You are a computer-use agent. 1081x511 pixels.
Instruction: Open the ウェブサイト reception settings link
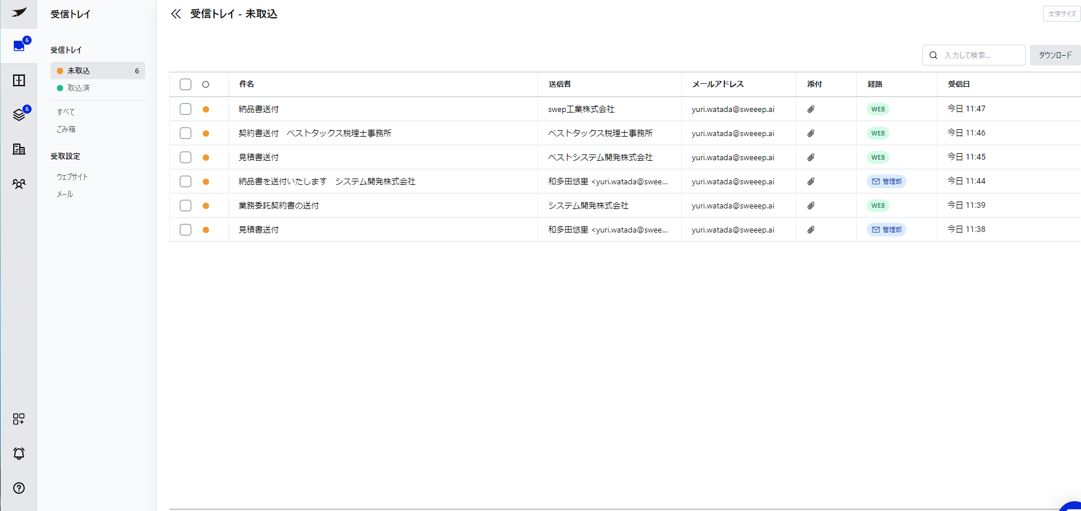tap(72, 177)
